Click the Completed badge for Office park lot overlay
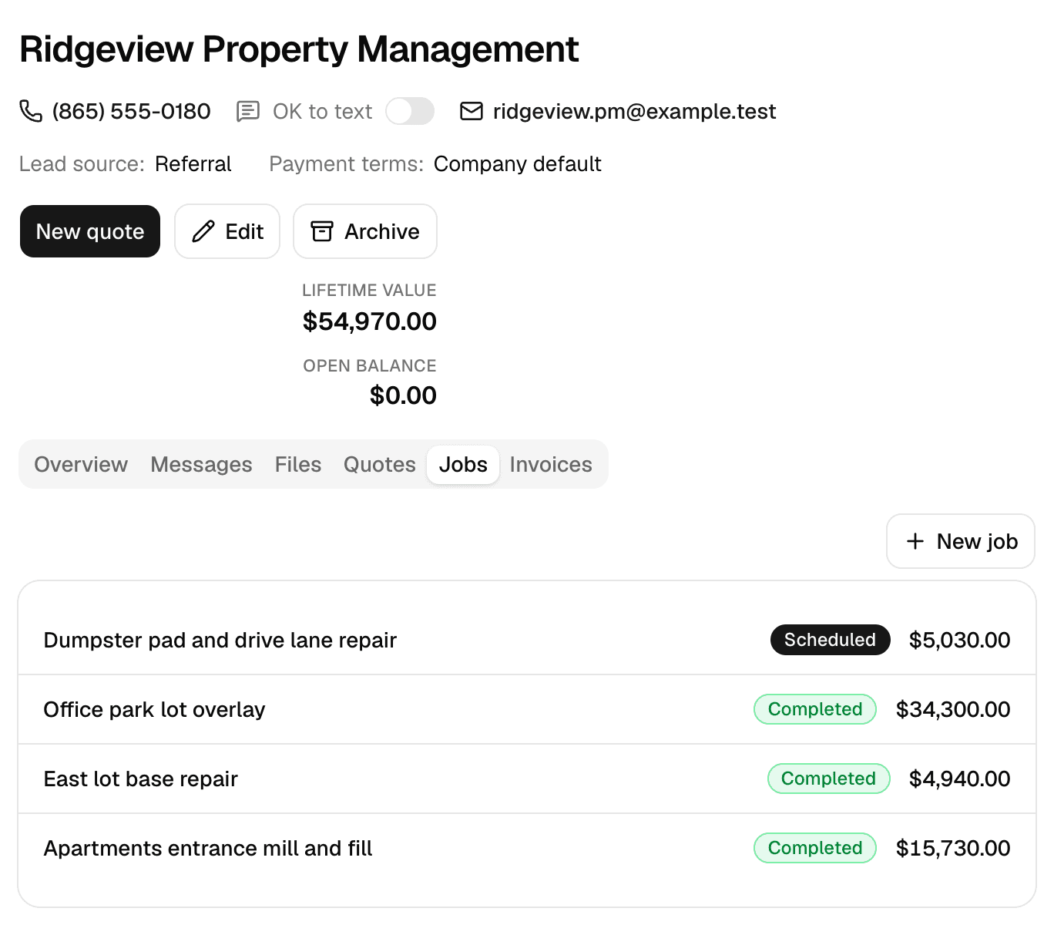The height and width of the screenshot is (925, 1054). [815, 709]
